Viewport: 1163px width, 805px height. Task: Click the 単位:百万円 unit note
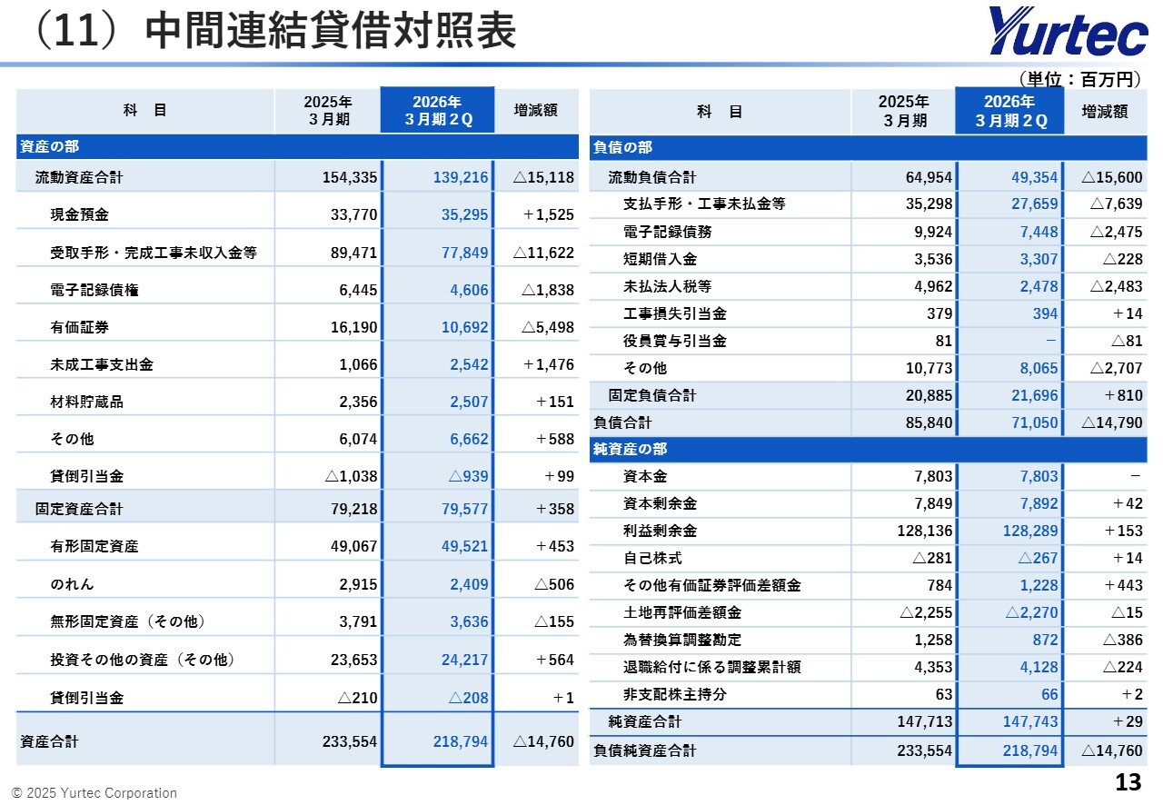pos(1078,80)
